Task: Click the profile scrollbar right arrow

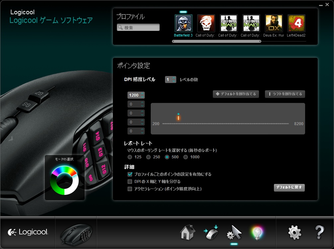Action: pos(260,41)
